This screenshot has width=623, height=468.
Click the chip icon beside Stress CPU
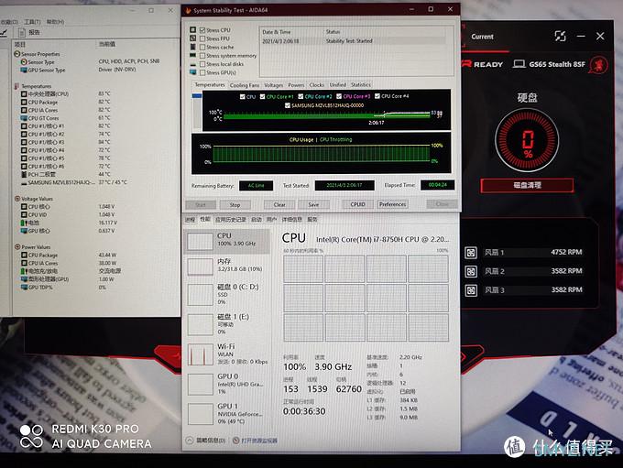(x=192, y=30)
